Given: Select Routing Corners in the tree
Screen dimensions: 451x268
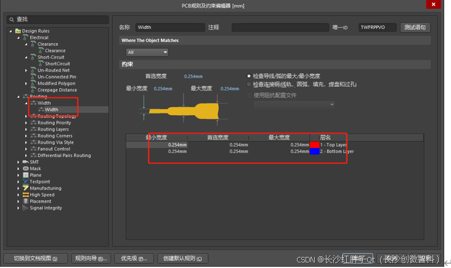Looking at the screenshot, I should point(55,136).
